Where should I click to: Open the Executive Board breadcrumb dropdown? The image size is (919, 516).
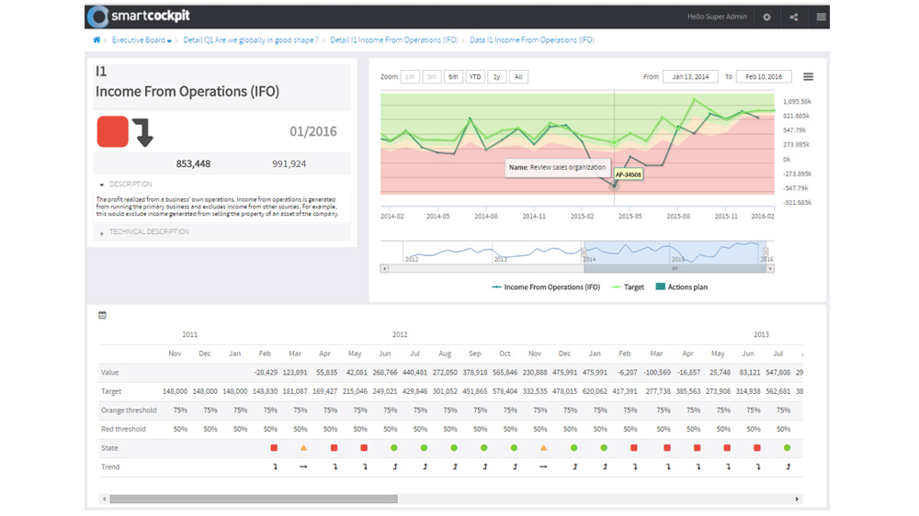142,40
